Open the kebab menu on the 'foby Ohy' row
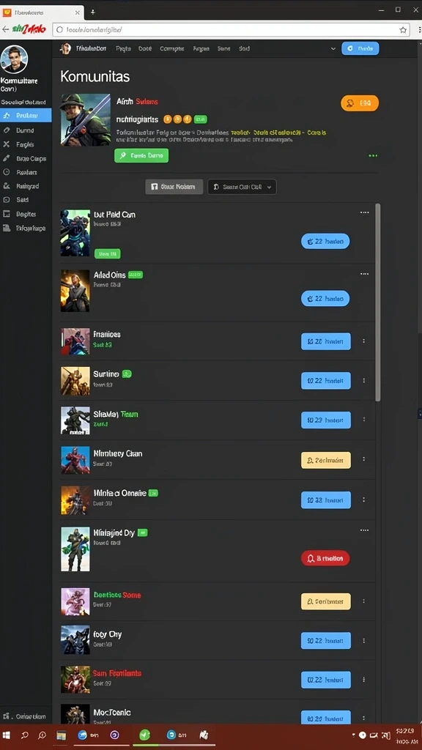 tap(363, 640)
